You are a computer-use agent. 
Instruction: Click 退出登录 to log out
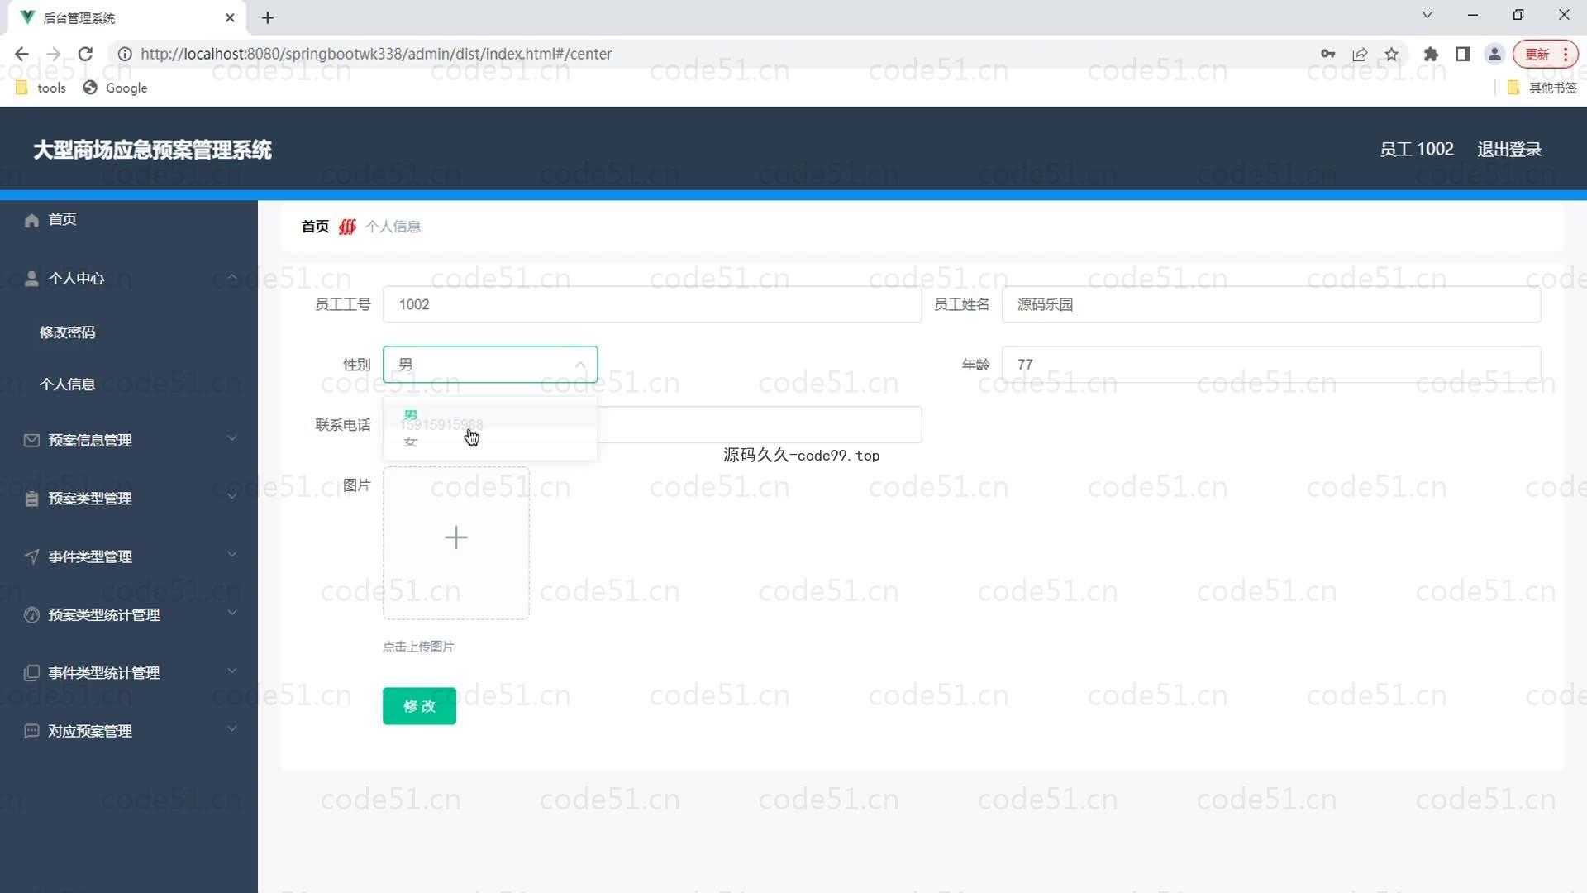(1509, 150)
